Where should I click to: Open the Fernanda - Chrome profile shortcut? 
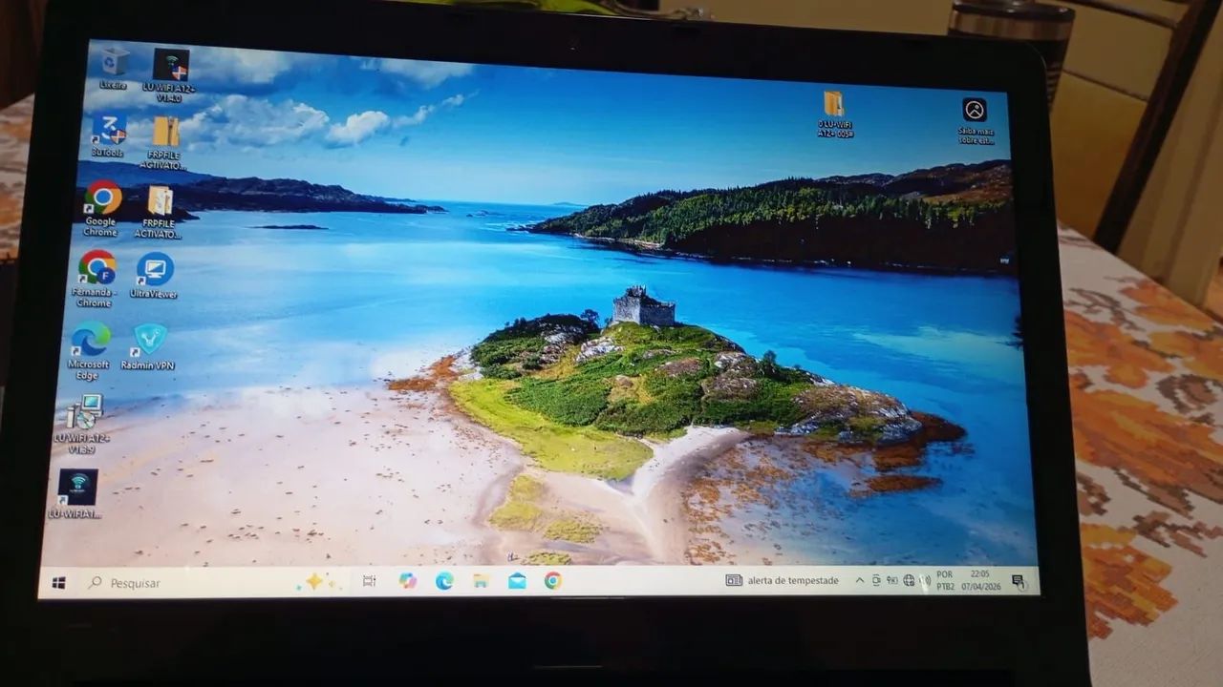tap(95, 279)
